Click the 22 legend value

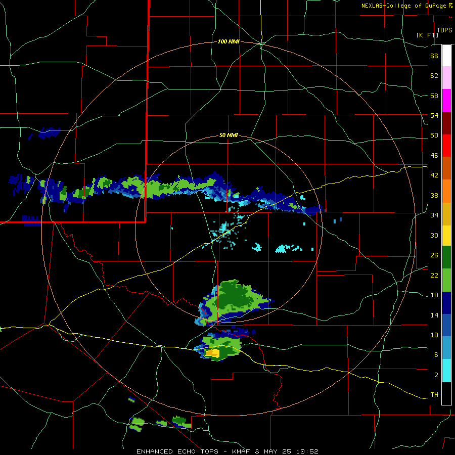[434, 275]
